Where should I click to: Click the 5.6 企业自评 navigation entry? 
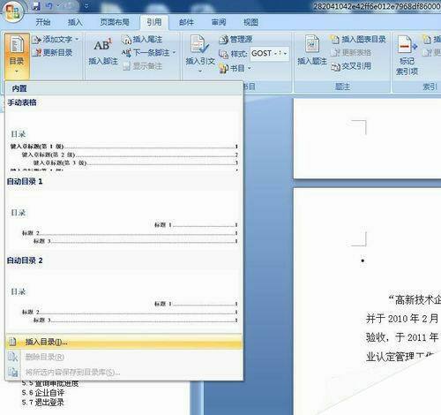[x=42, y=393]
